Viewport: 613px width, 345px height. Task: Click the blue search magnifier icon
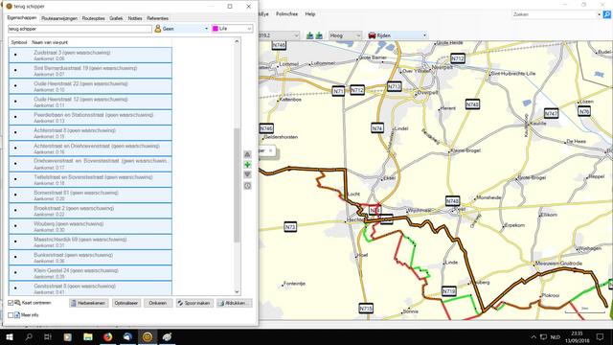(606, 14)
